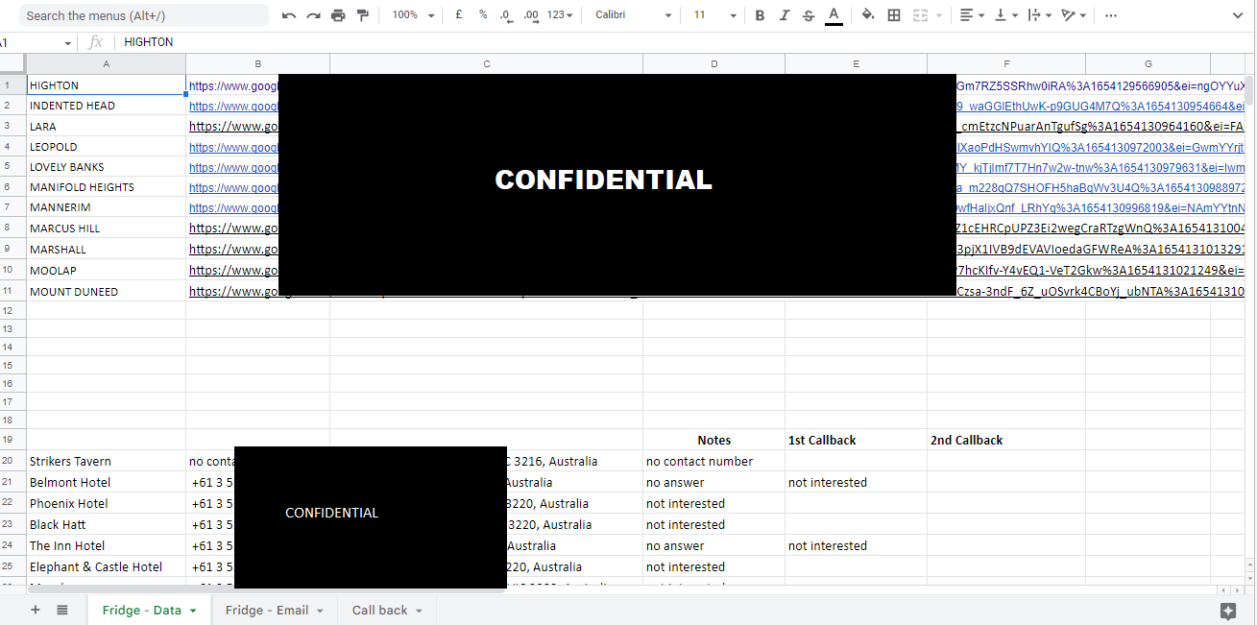This screenshot has width=1257, height=625.
Task: Open the text color picker
Action: [834, 15]
